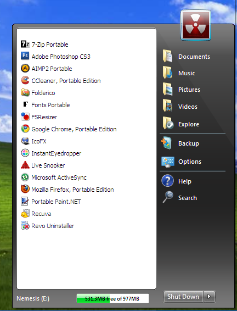Click the Help question mark icon
This screenshot has height=311, width=237.
168,181
